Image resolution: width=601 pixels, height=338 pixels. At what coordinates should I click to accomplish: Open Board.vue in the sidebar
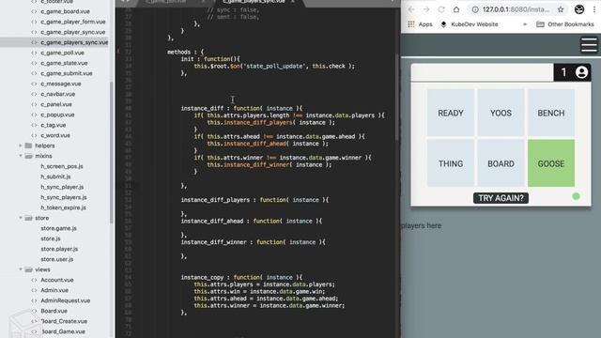[54, 311]
